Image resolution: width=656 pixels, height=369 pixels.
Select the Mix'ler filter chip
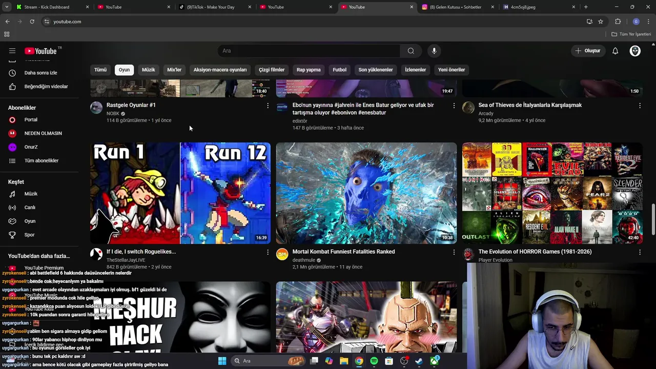[174, 70]
